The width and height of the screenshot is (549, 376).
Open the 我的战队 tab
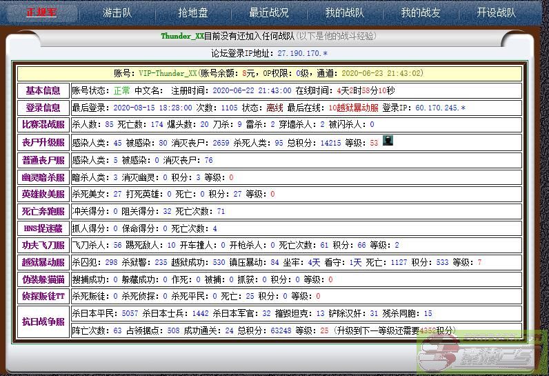coord(344,12)
